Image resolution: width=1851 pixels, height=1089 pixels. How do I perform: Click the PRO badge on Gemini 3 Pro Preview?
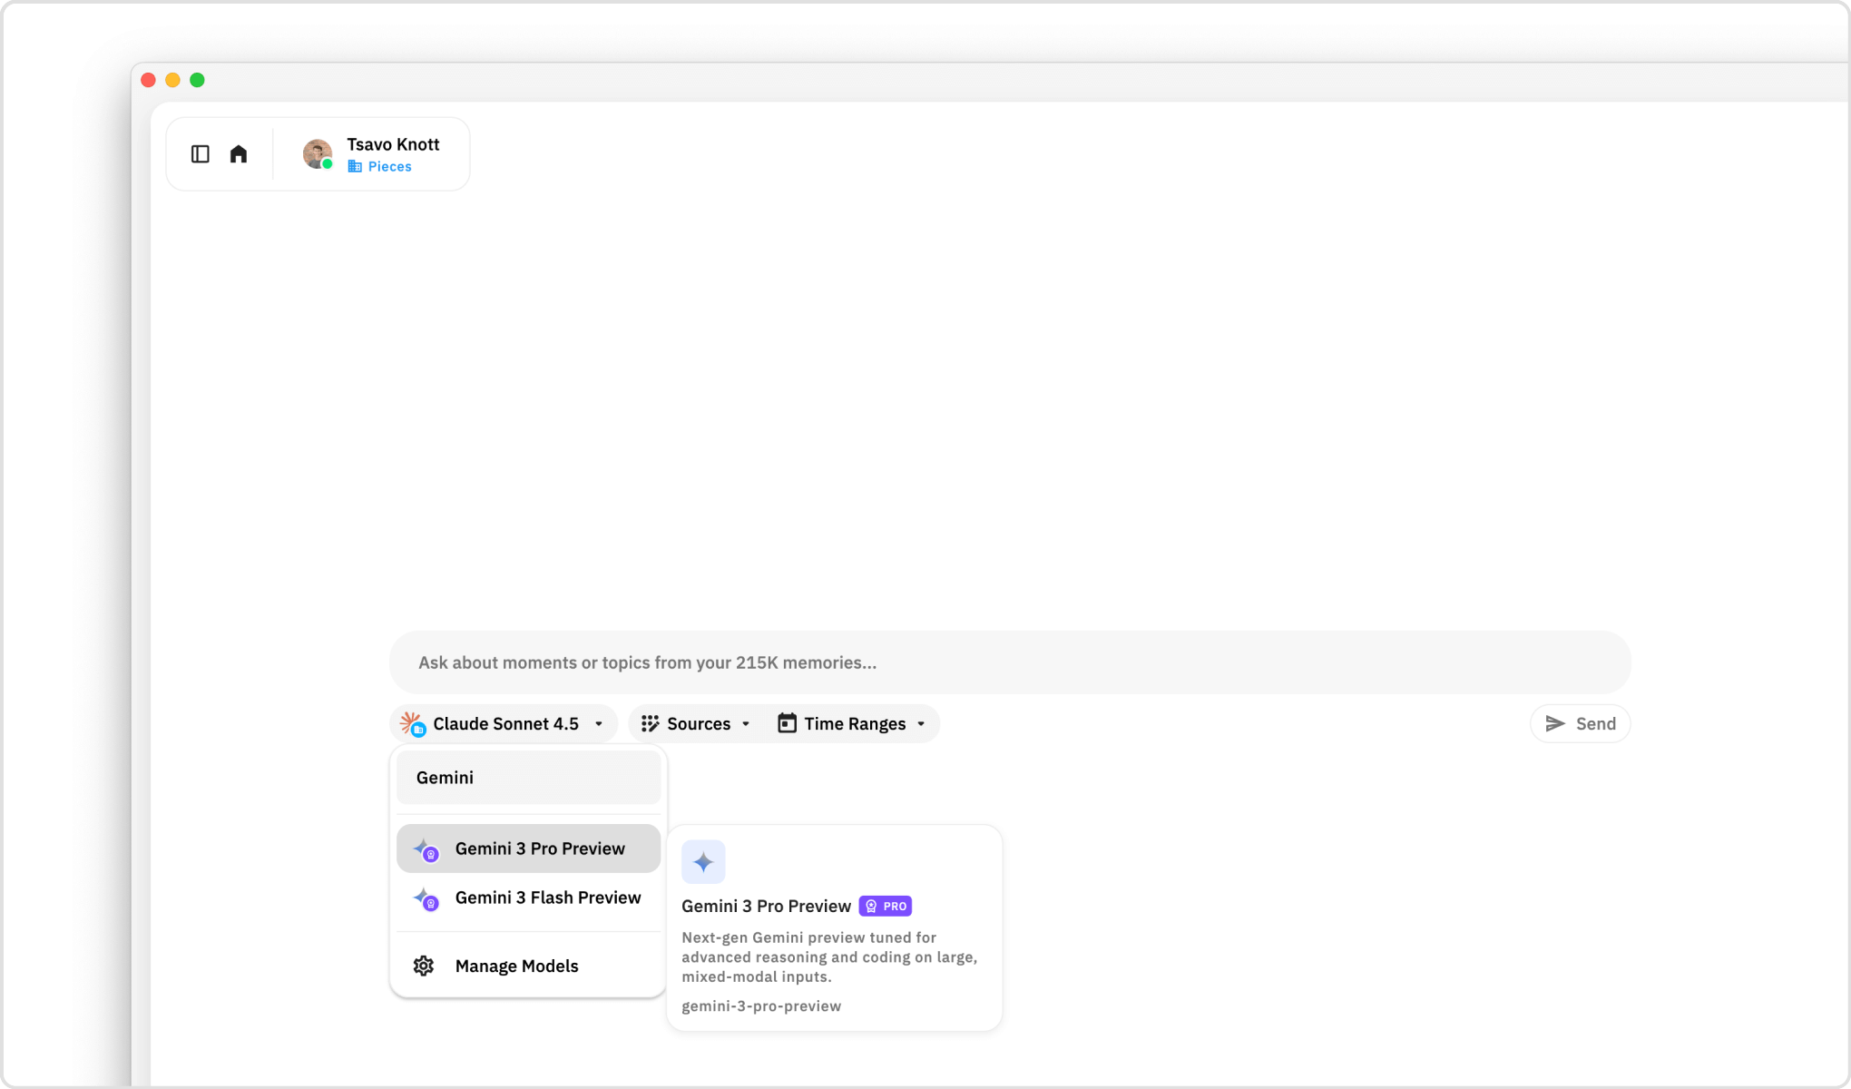coord(885,906)
